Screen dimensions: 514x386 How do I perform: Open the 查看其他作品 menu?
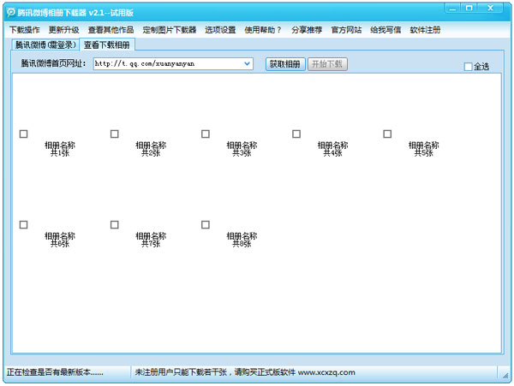111,30
